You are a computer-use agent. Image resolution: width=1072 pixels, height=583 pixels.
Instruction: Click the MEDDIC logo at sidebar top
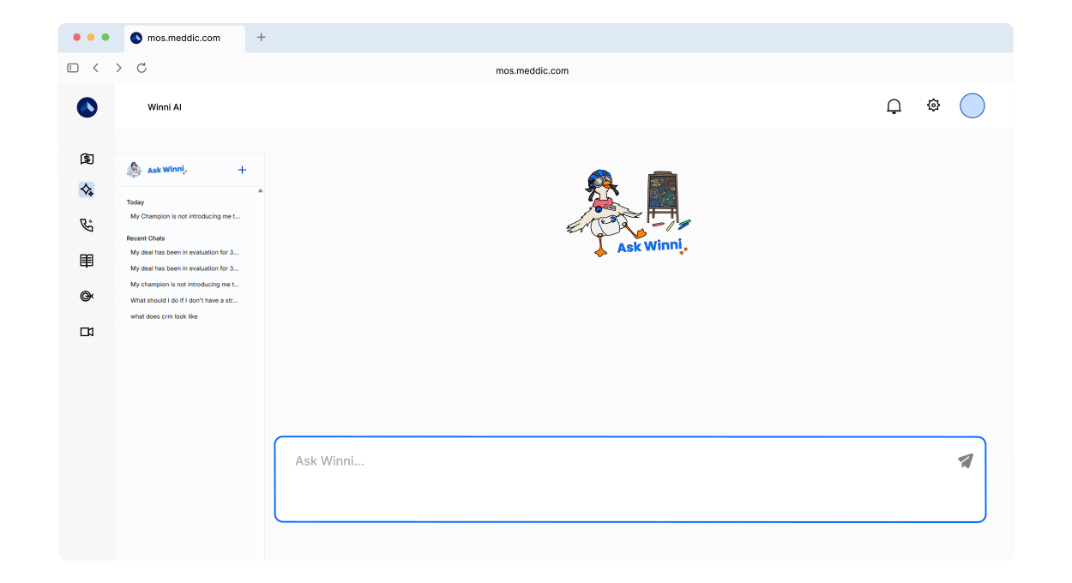point(87,107)
